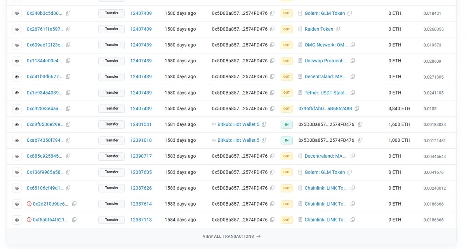Copy transaction hash 0x609ad12f23e
Screen dimensions: 466x249
(x=68, y=45)
